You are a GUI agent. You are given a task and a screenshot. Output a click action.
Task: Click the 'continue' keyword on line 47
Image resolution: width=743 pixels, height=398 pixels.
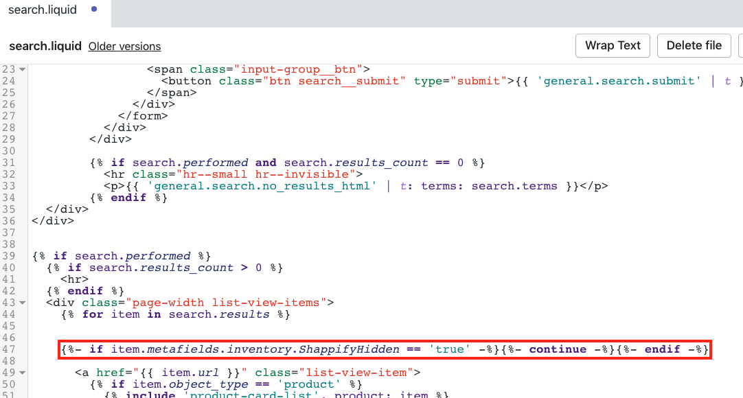(x=557, y=349)
